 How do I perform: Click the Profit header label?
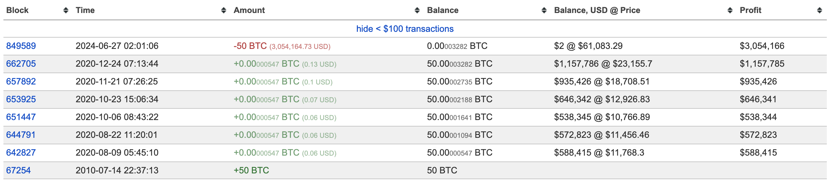point(750,10)
